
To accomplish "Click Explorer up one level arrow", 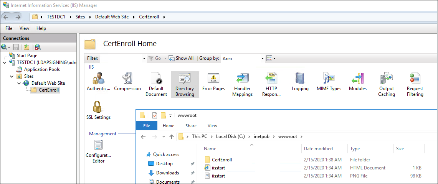I will tap(172, 136).
